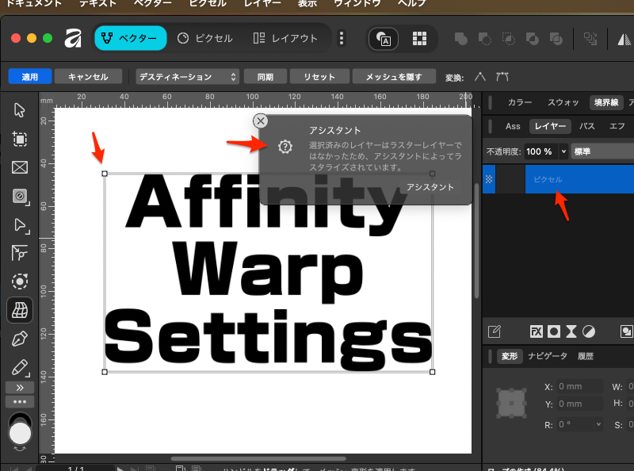Switch to レイアウト persona
The image size is (634, 471).
[x=285, y=38]
